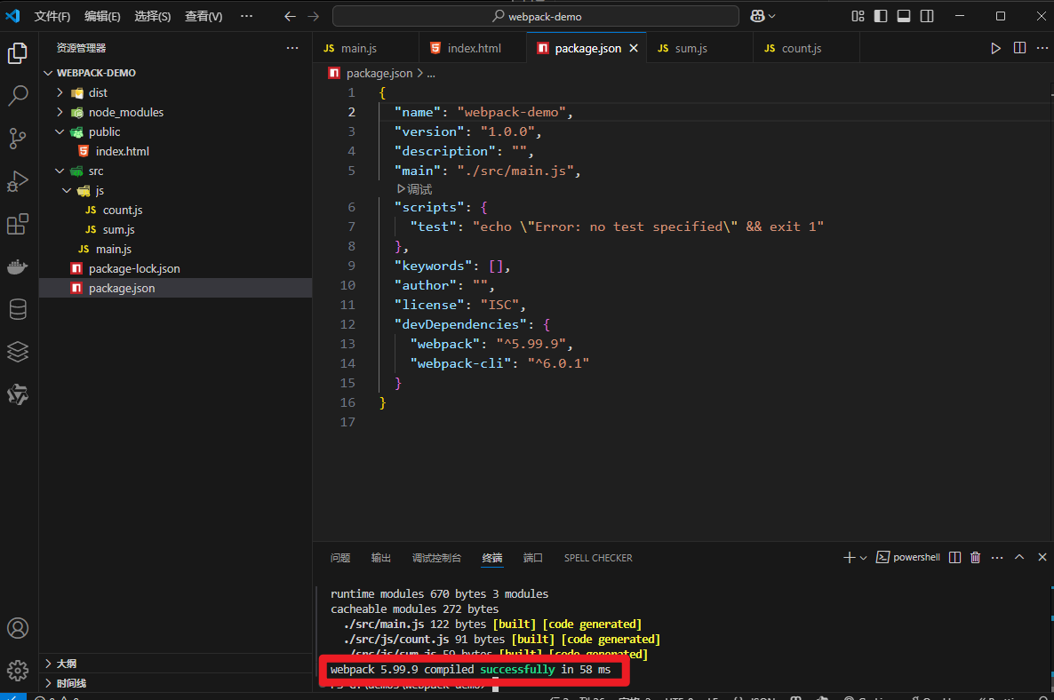Open the Manage settings gear
The height and width of the screenshot is (700, 1054).
click(18, 670)
